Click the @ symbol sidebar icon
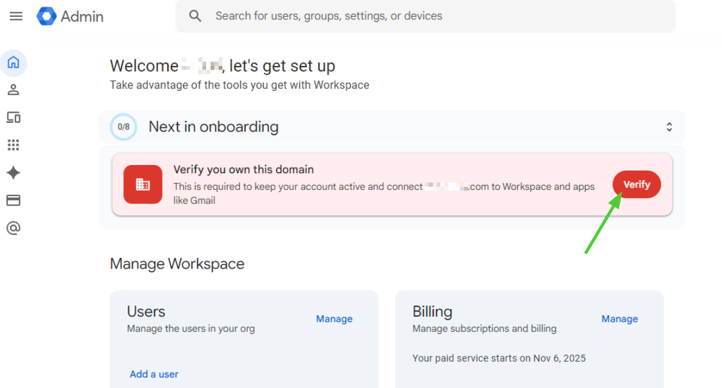This screenshot has width=722, height=388. point(14,228)
